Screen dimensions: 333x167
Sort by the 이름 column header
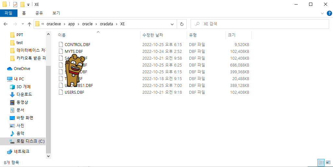(62, 35)
